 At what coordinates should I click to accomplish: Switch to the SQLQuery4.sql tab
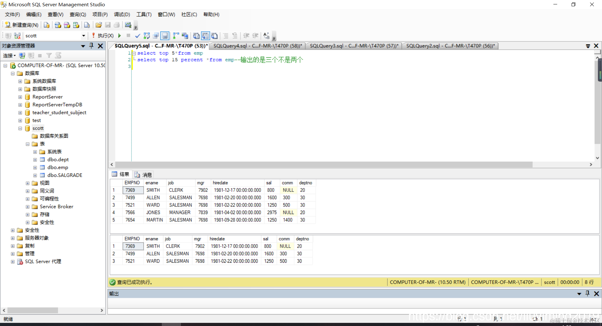(258, 46)
